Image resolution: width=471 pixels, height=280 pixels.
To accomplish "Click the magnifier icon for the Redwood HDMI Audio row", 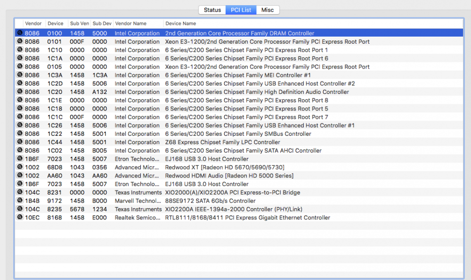I will tap(20, 175).
